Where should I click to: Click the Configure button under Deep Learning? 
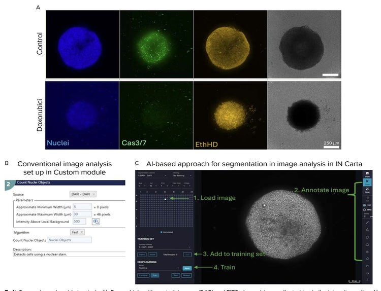[x=143, y=275]
